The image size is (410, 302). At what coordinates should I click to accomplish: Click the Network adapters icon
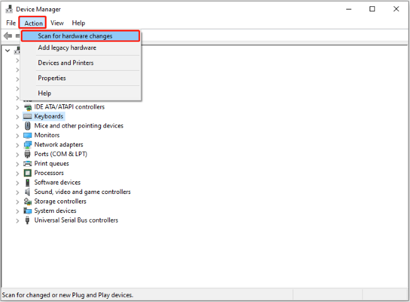click(28, 145)
